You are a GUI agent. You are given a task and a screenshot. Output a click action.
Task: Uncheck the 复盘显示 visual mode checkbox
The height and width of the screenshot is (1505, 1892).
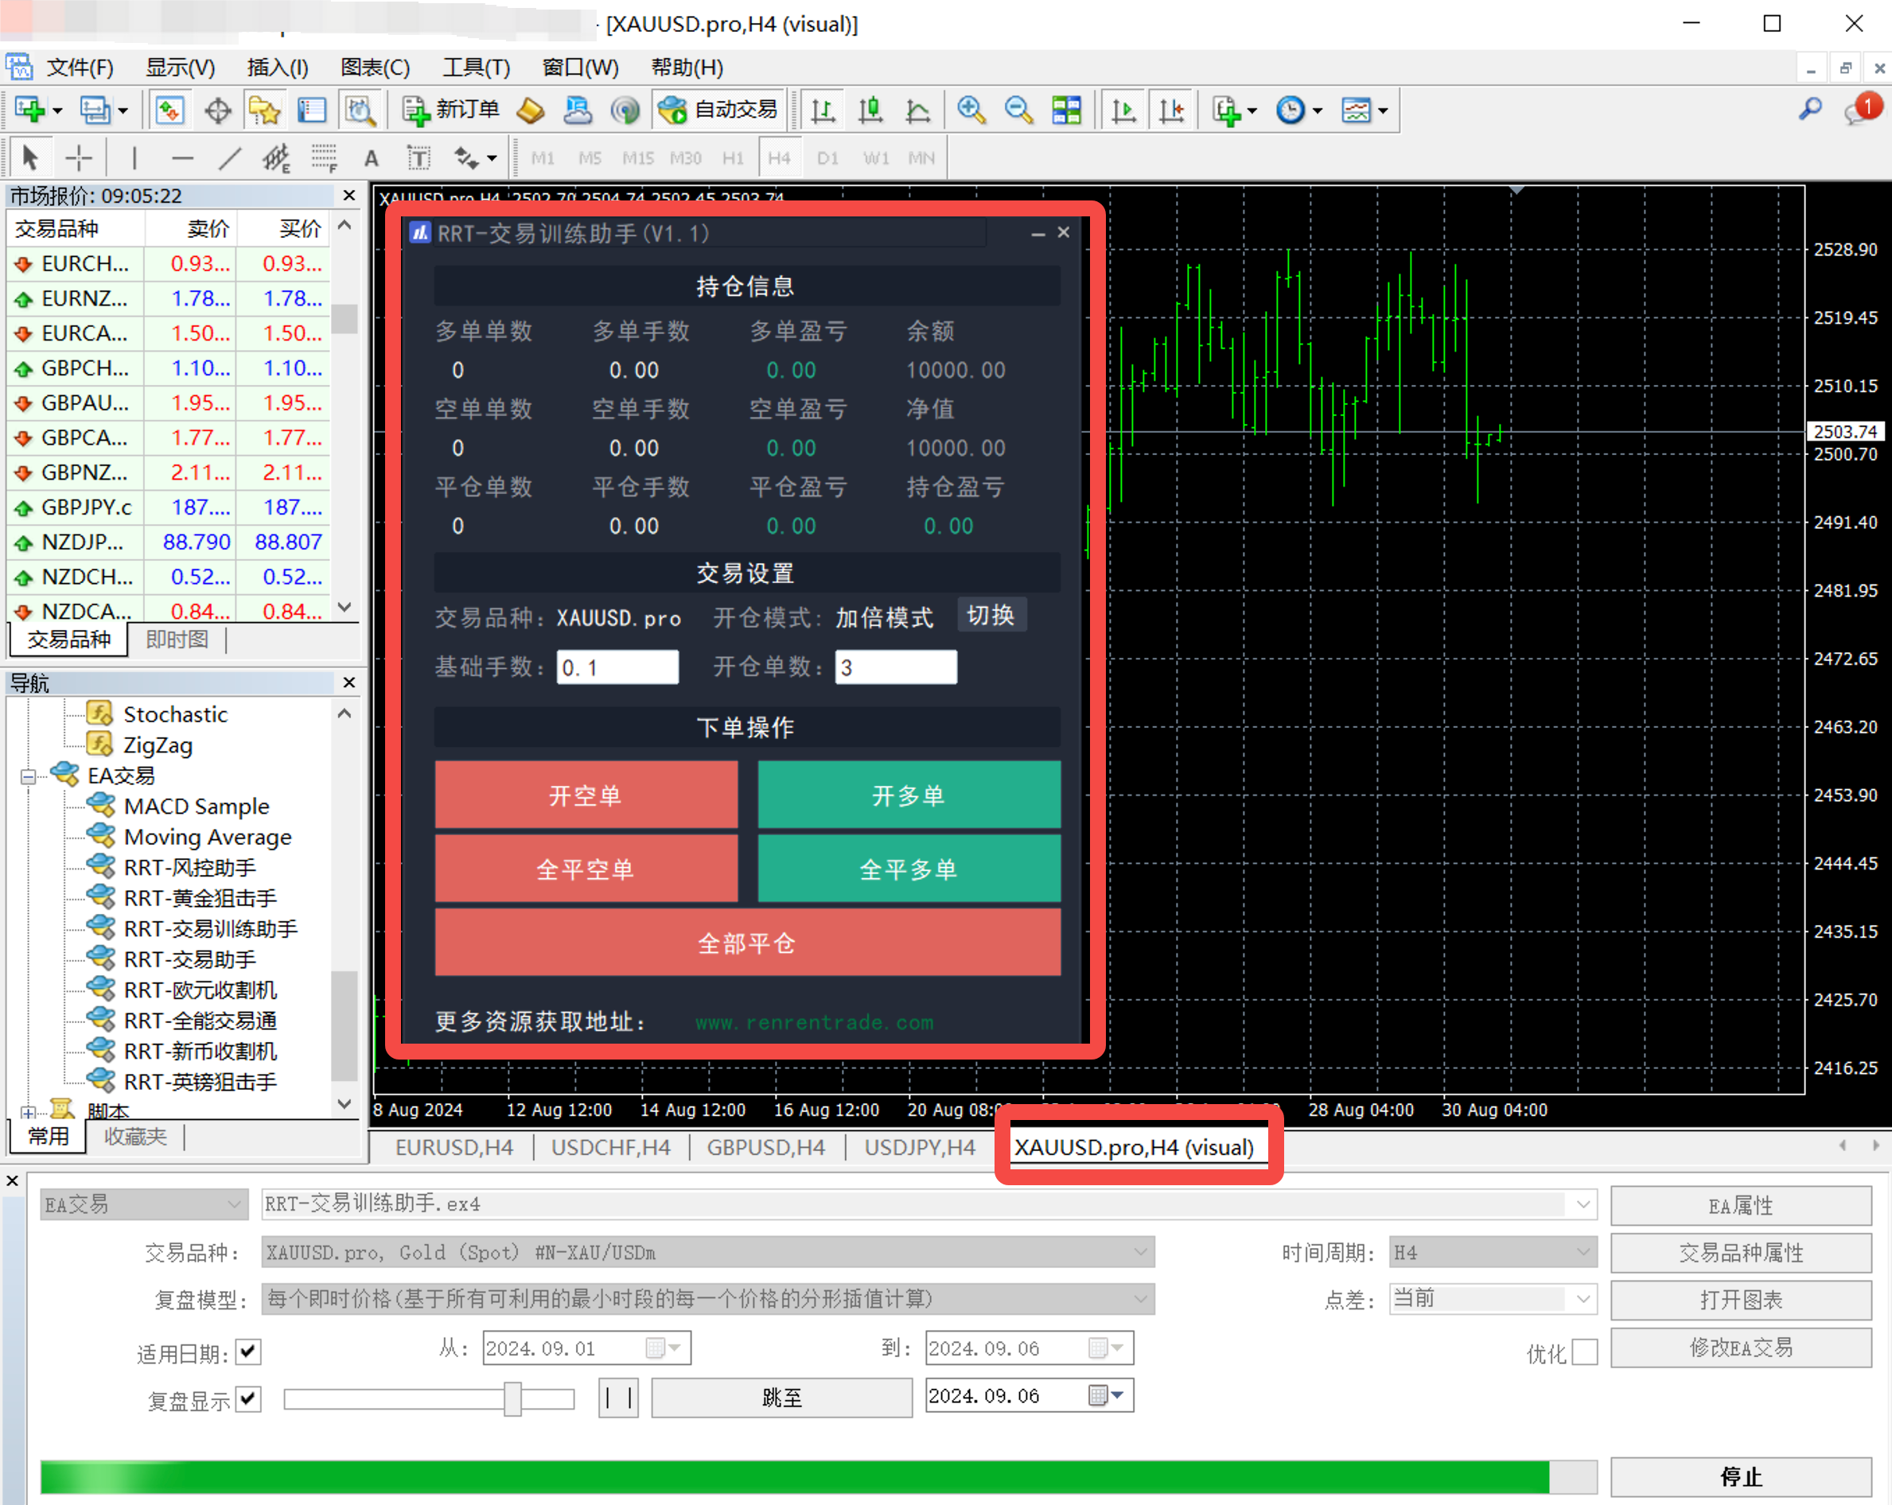pos(249,1398)
